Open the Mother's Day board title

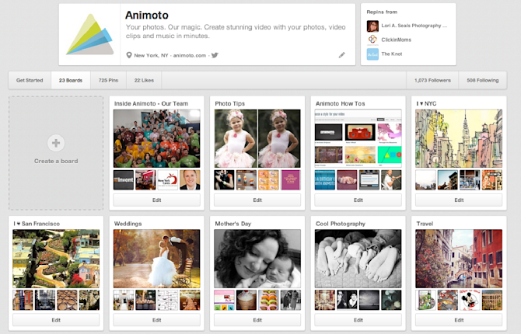pyautogui.click(x=233, y=224)
